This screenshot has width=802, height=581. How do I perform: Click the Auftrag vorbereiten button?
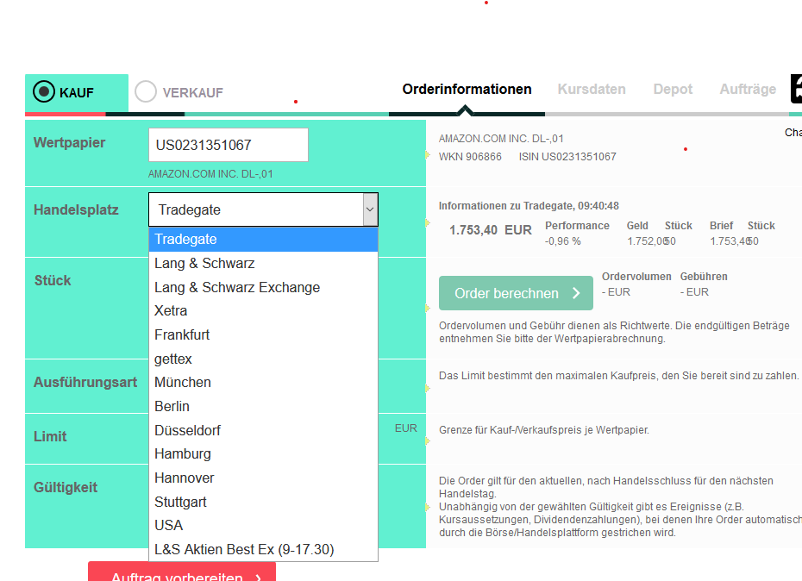[x=182, y=572]
